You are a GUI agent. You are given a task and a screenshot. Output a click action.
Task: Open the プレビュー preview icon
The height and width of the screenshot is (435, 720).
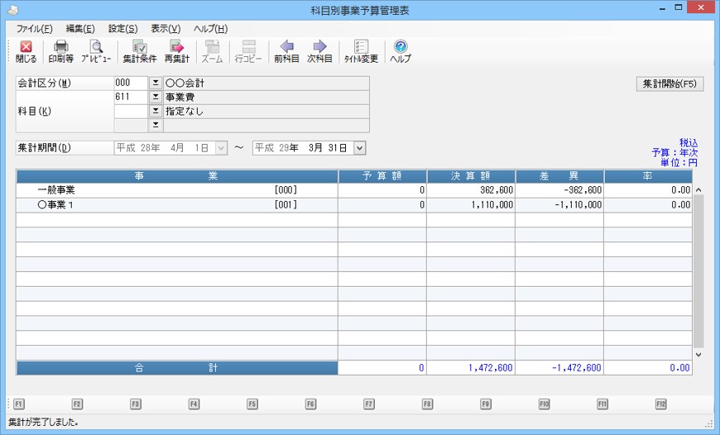pyautogui.click(x=96, y=51)
